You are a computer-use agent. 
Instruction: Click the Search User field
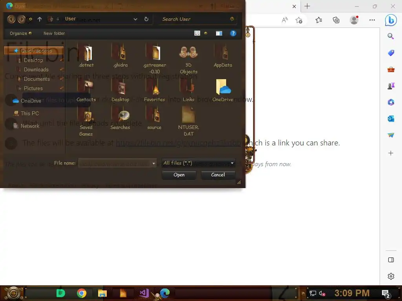(x=197, y=19)
